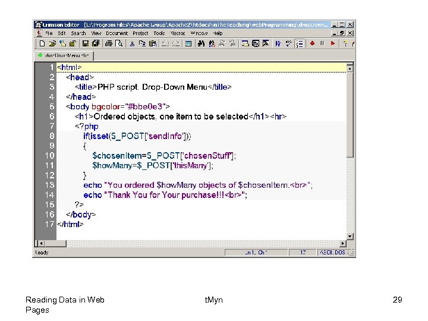Screen dimensions: 428x321
Task: Open the File menu
Action: (49, 33)
